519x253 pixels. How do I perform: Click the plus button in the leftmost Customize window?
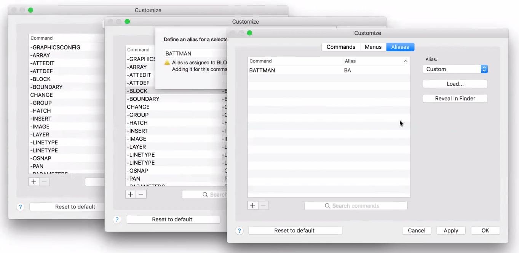pyautogui.click(x=34, y=182)
